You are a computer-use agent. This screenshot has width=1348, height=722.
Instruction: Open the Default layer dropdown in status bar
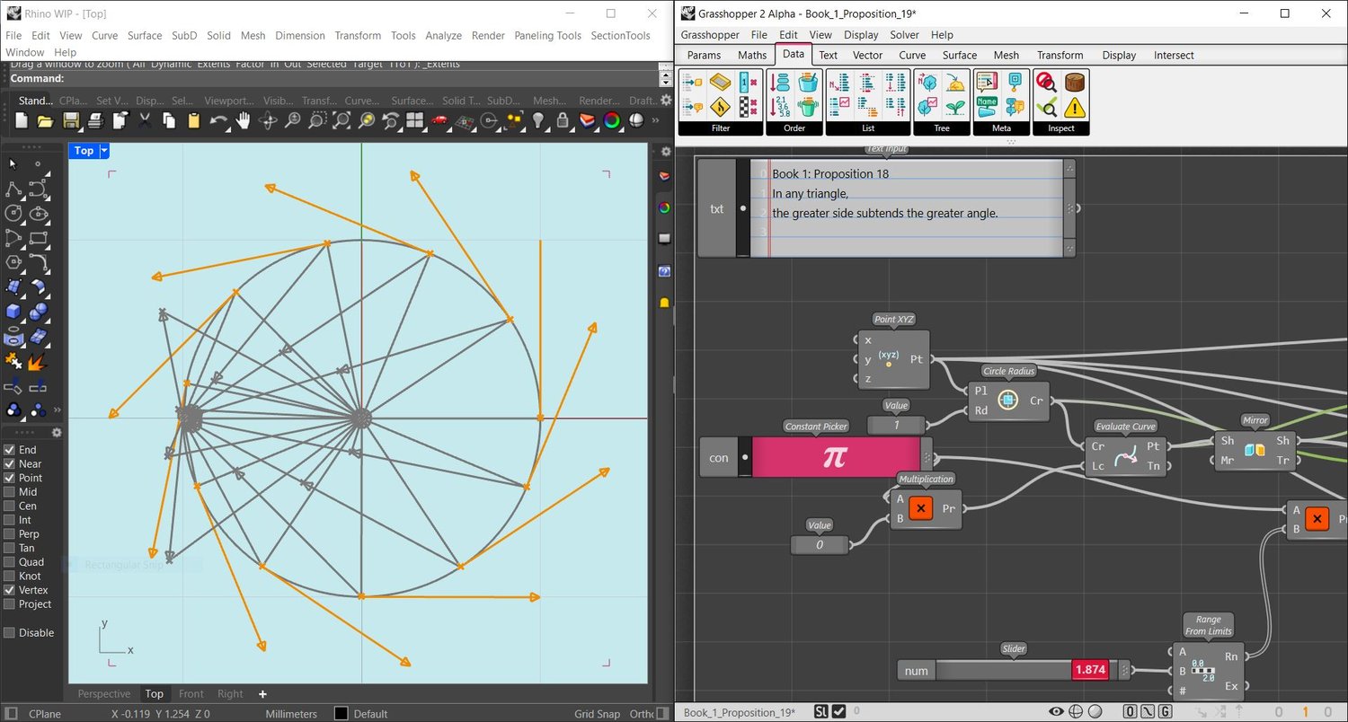tap(360, 714)
